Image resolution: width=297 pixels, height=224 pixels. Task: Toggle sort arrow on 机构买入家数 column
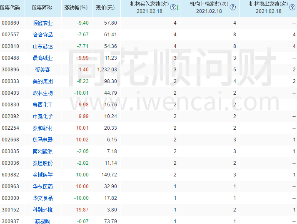pyautogui.click(x=178, y=8)
